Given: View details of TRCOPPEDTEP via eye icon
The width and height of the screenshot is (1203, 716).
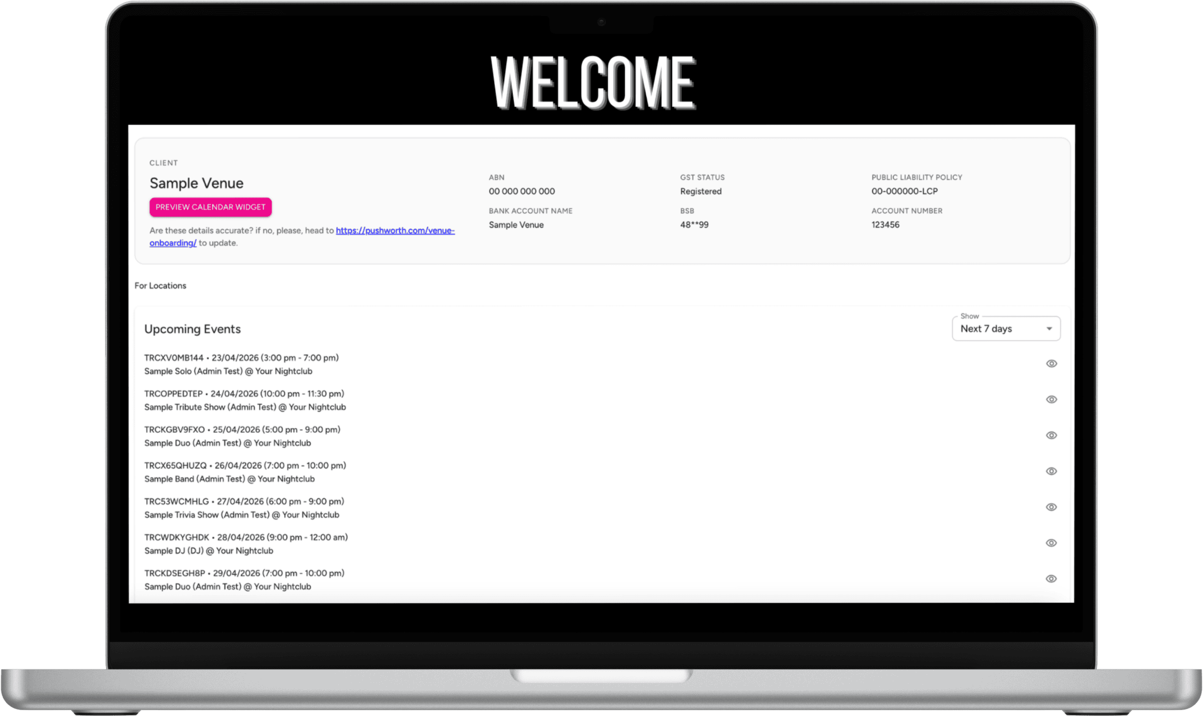Looking at the screenshot, I should coord(1051,399).
